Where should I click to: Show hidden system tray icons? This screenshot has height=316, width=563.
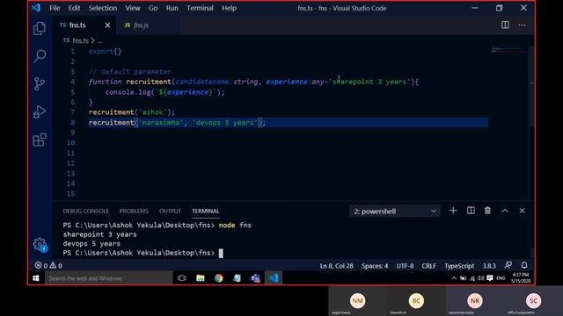click(454, 278)
